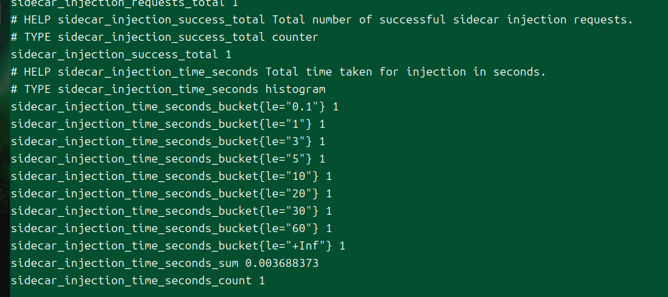Click the TYPE sidecar_injection_success_total counter line
The height and width of the screenshot is (297, 668).
(x=164, y=37)
